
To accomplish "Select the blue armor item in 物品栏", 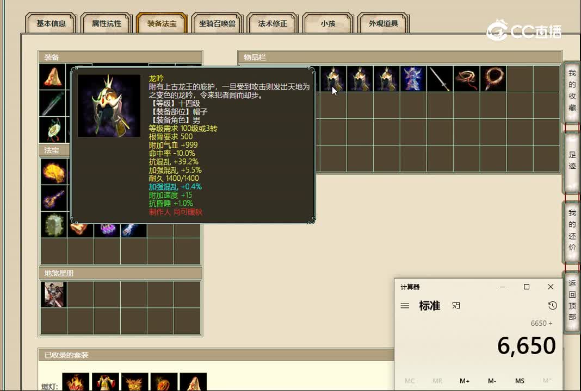I will (x=413, y=79).
